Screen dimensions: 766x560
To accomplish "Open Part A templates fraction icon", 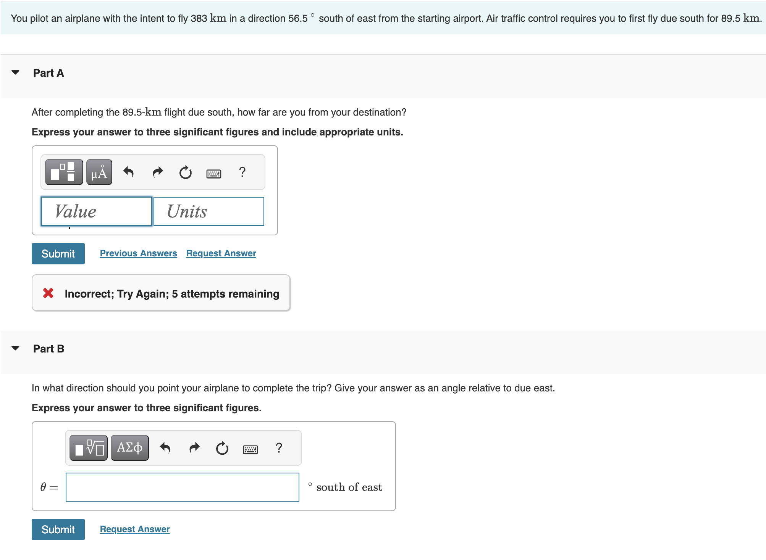I will click(64, 172).
